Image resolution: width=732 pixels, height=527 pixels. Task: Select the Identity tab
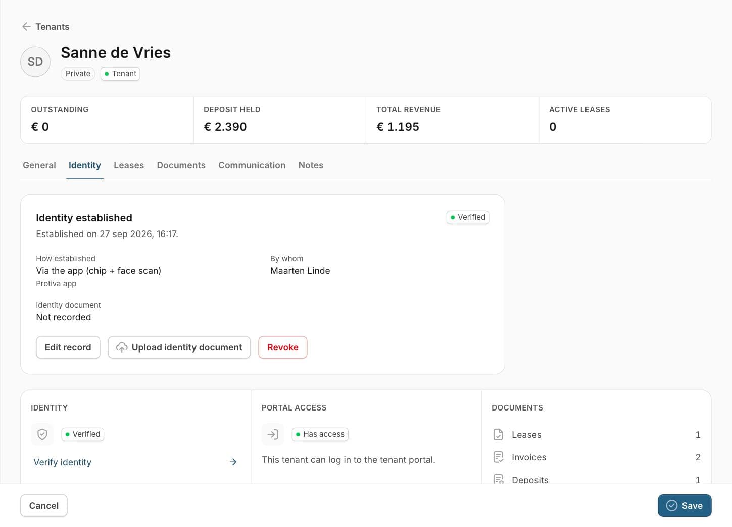click(x=85, y=165)
